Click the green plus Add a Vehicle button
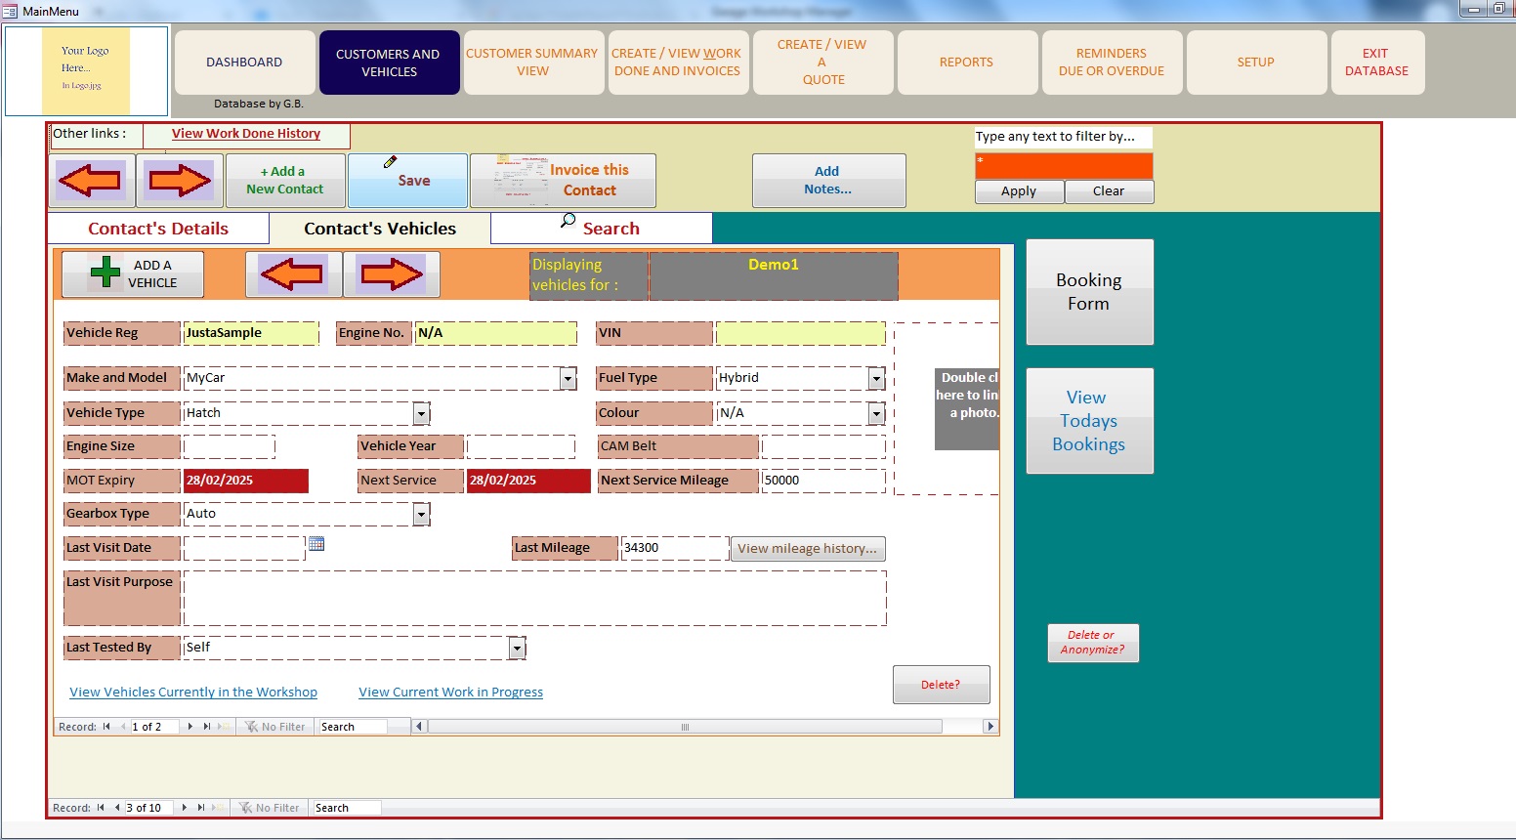This screenshot has width=1516, height=840. [x=133, y=274]
